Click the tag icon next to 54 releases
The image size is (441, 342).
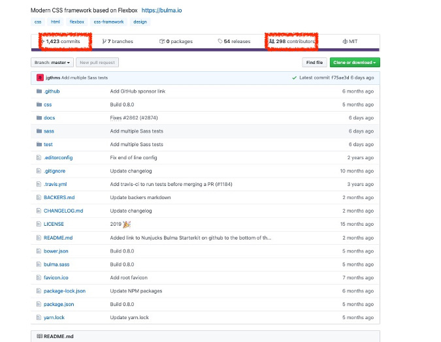[220, 41]
